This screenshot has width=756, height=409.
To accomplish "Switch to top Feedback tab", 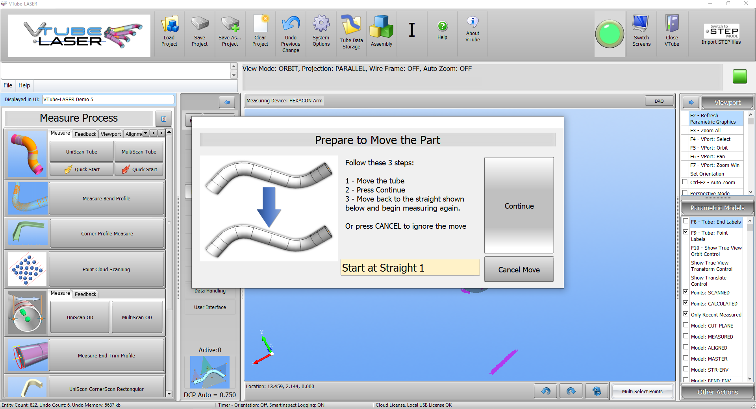I will tap(85, 134).
